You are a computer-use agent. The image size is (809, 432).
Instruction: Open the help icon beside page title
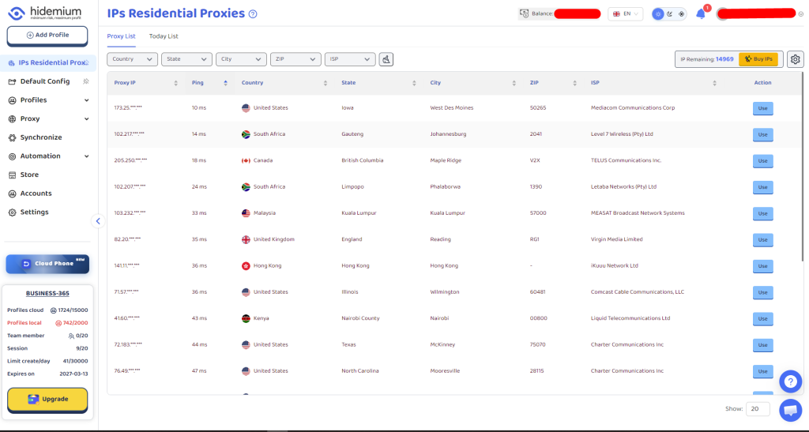(253, 14)
